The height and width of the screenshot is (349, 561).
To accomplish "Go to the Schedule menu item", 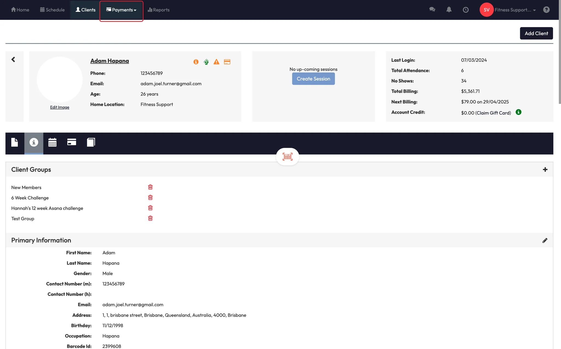I will point(52,10).
